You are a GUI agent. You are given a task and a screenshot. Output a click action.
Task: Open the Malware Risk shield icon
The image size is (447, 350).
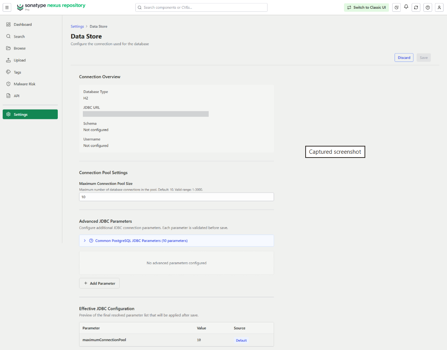(8, 84)
